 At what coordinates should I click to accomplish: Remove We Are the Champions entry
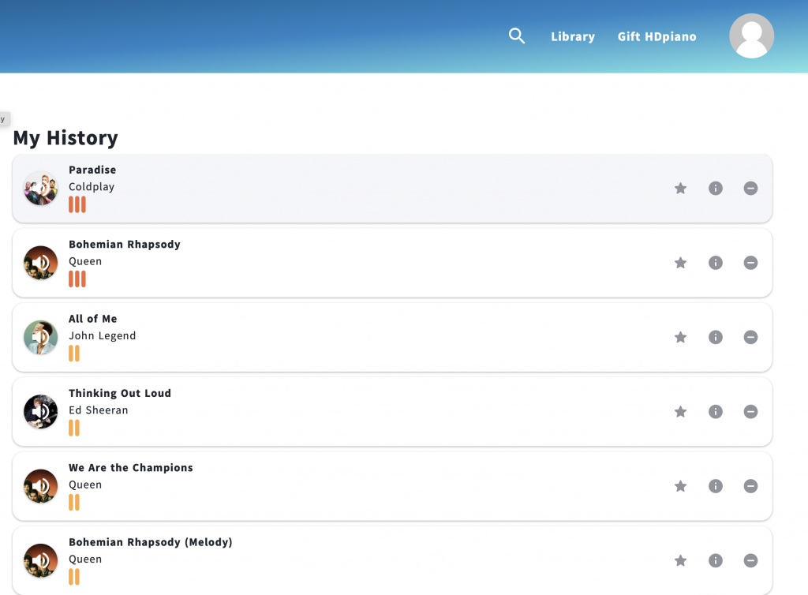[x=750, y=486]
